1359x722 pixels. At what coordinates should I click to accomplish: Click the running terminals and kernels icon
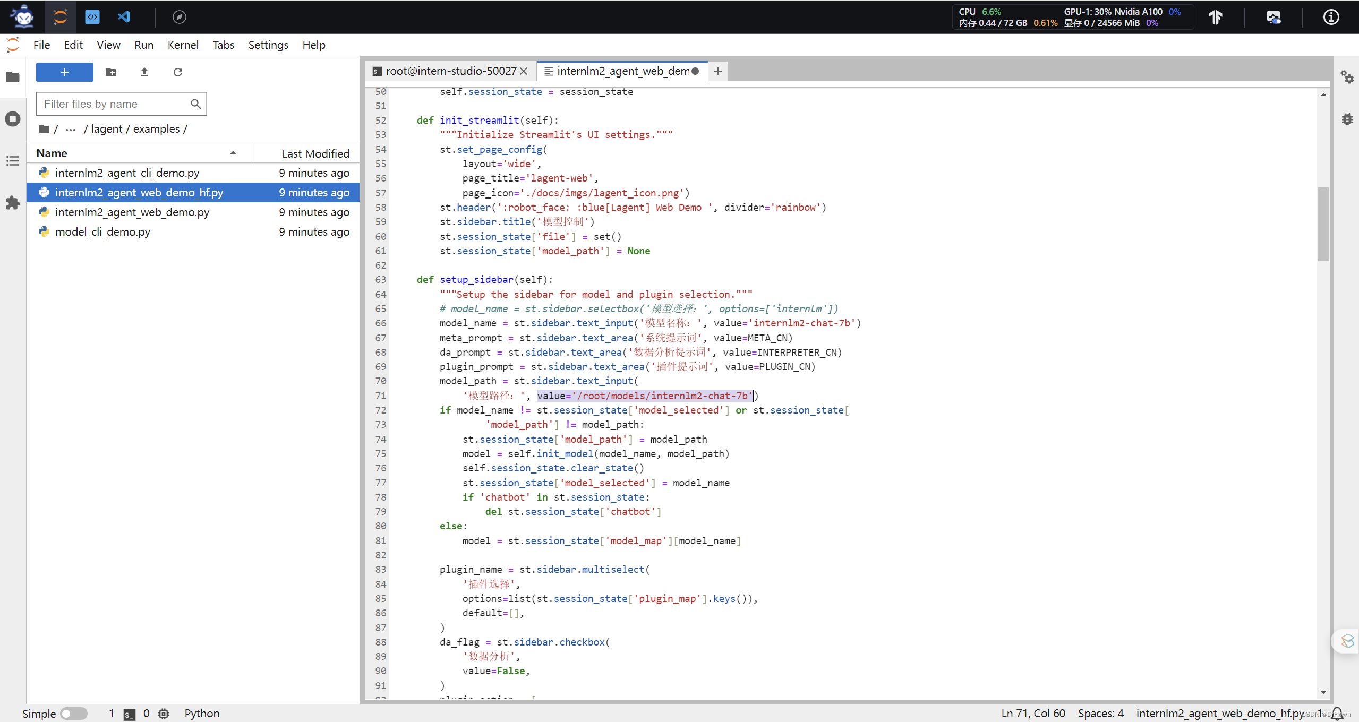coord(13,118)
